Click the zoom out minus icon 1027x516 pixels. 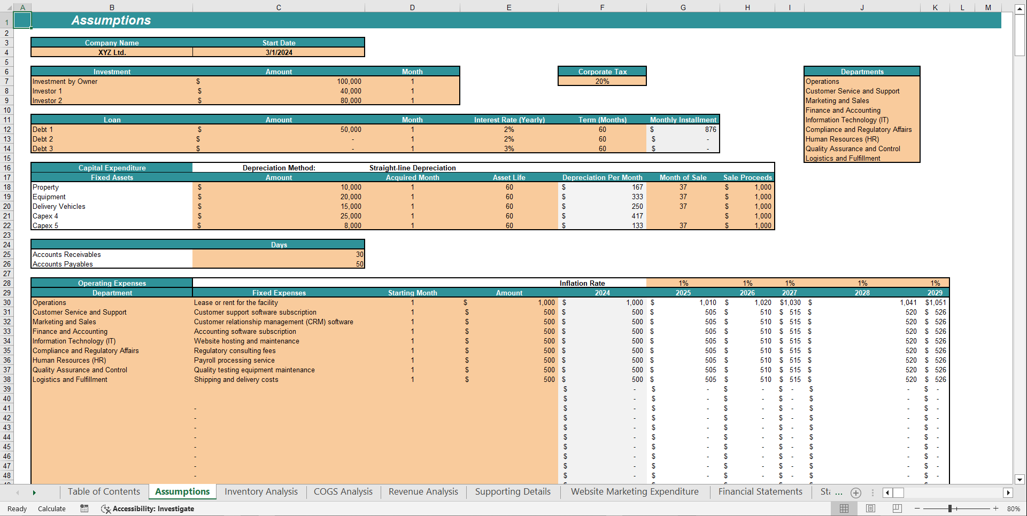(x=916, y=509)
